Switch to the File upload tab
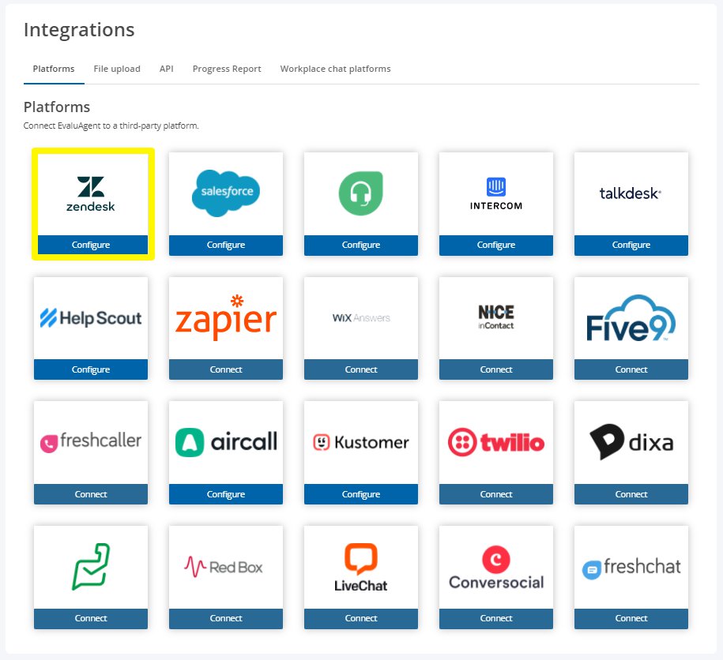Viewport: 723px width, 660px height. click(x=117, y=69)
